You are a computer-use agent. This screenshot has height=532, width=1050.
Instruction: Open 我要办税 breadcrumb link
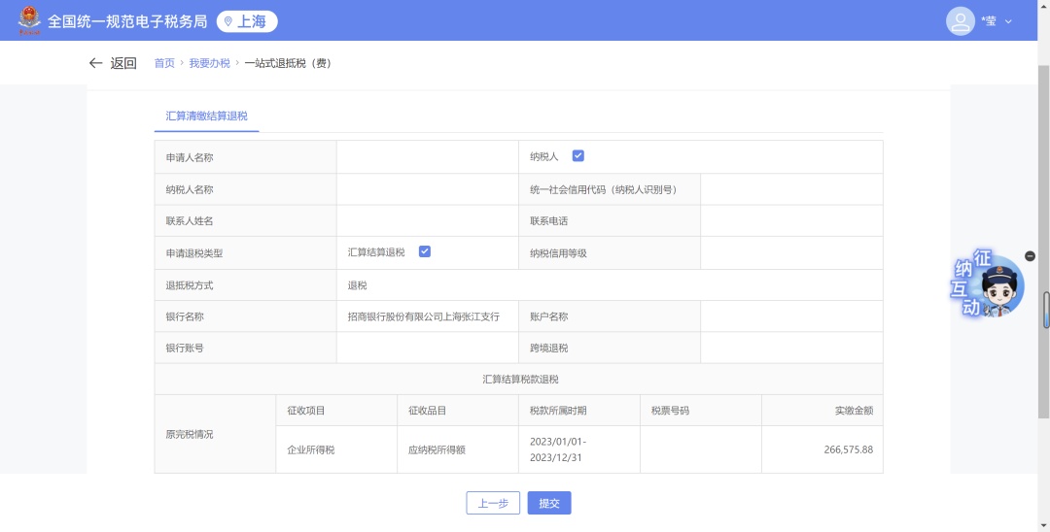click(209, 63)
